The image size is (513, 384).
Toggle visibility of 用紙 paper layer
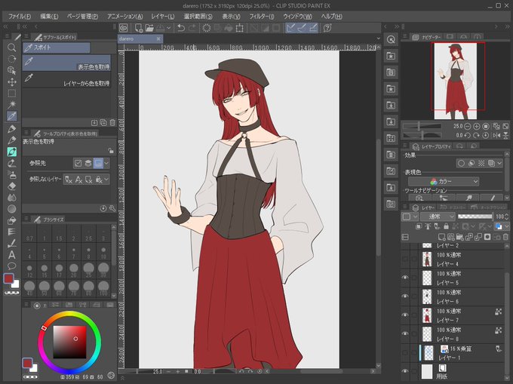tap(405, 371)
